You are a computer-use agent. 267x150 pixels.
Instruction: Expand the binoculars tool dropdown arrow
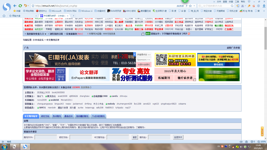pos(245,6)
